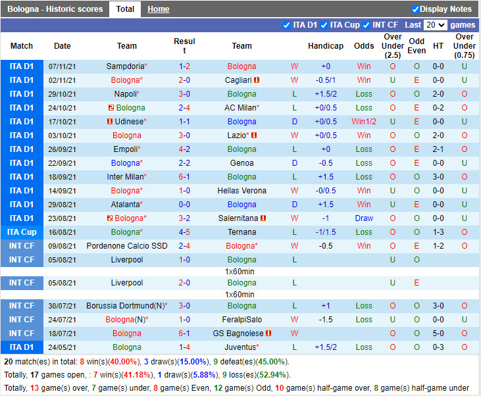Click the 4-5 result against Ternana
This screenshot has width=481, height=396.
184,232
